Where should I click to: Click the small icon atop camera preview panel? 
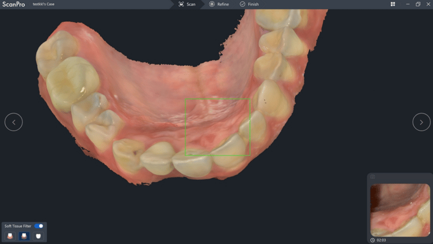[x=373, y=177]
